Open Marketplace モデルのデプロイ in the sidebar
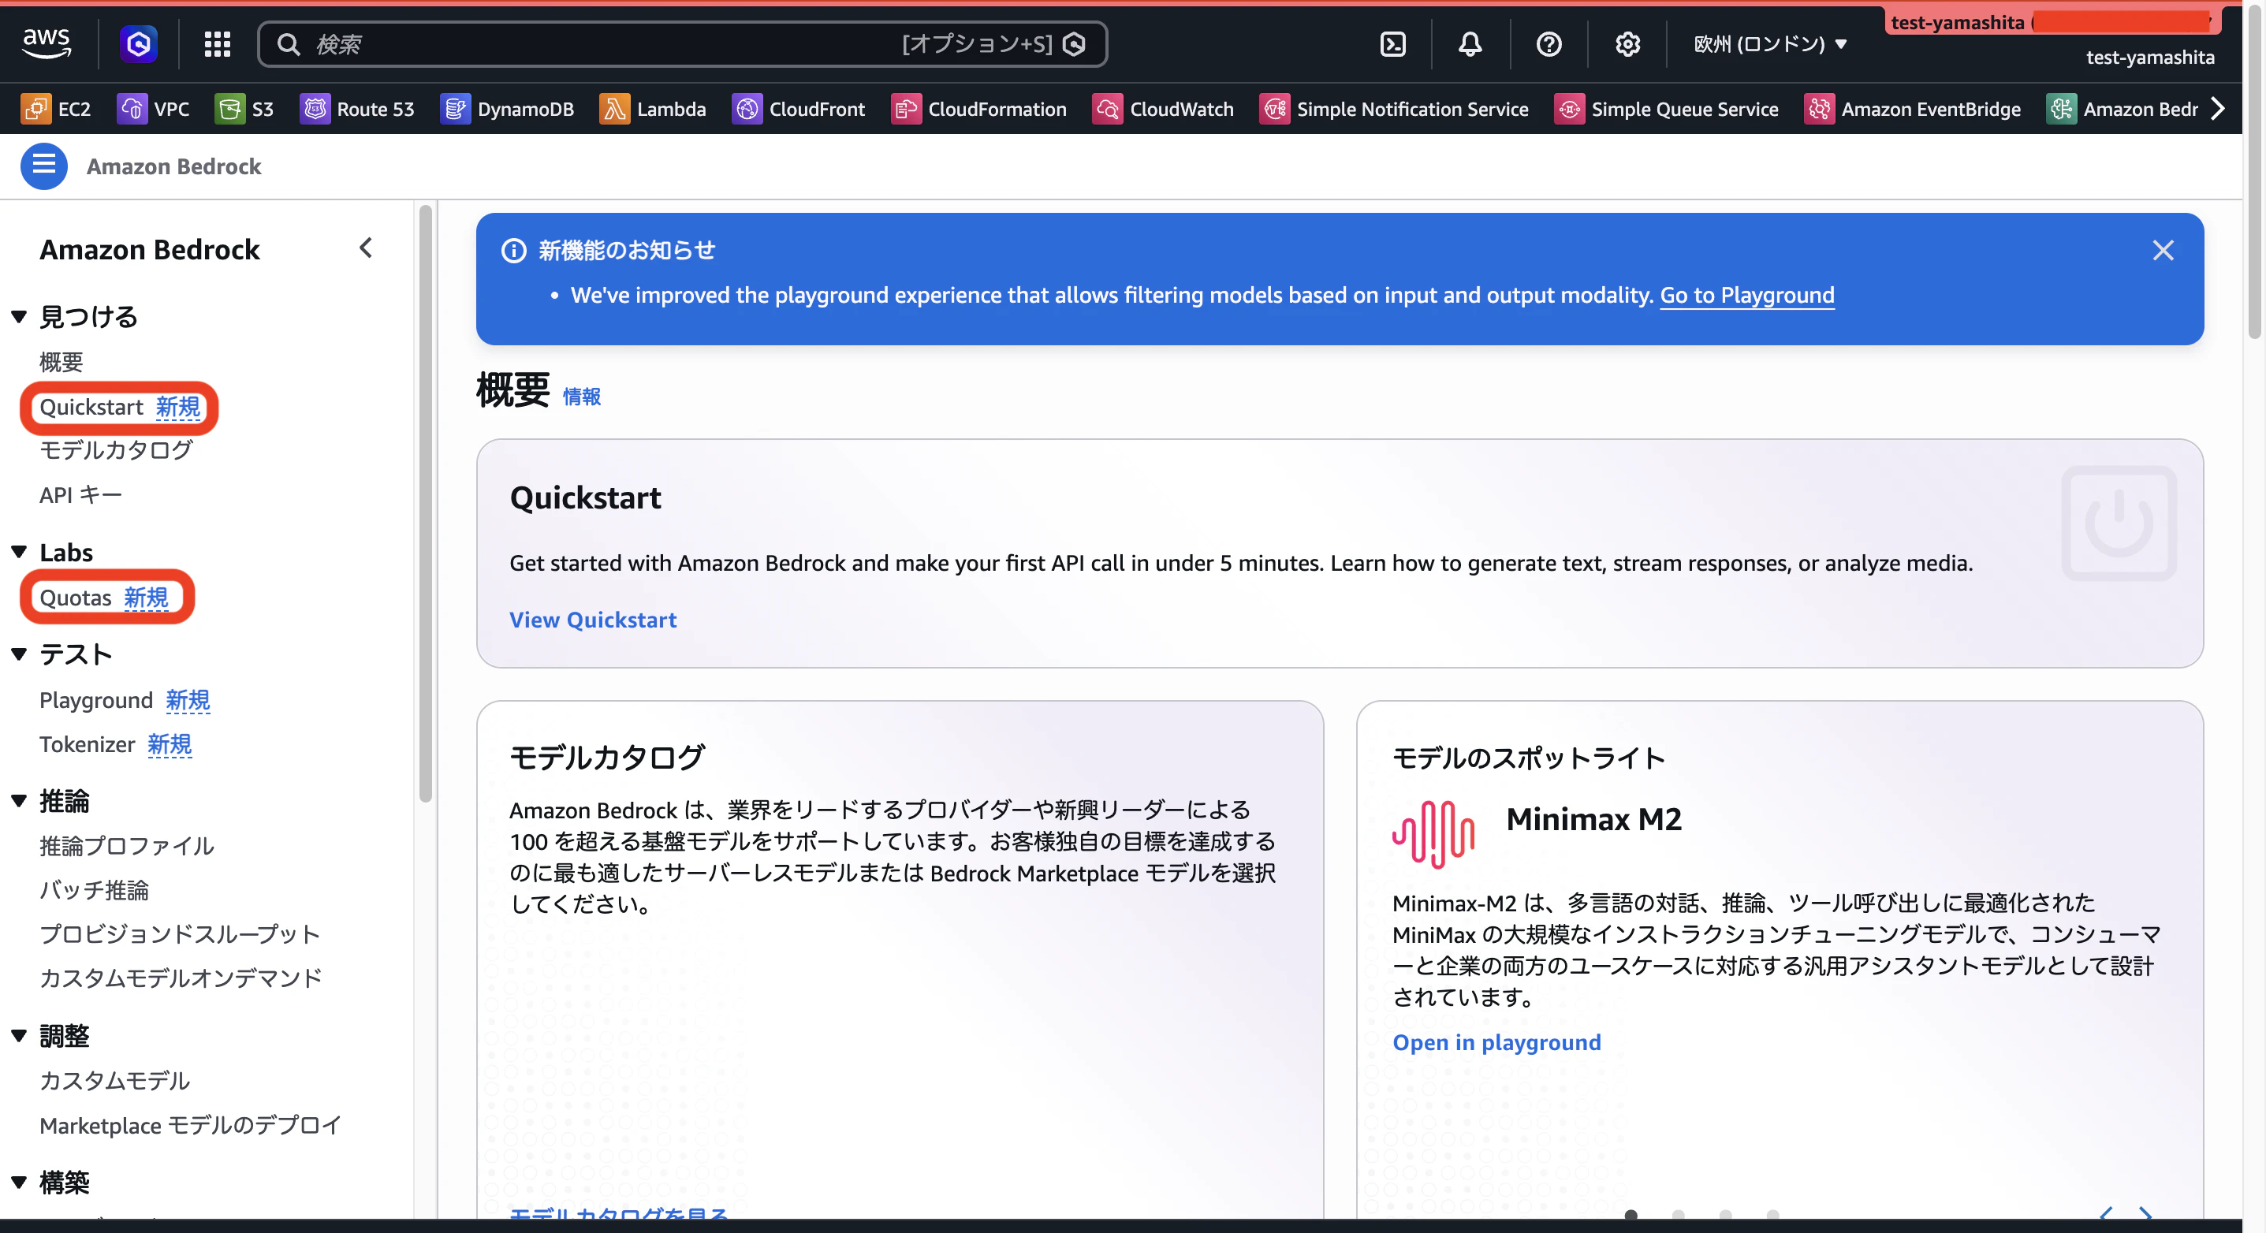Image resolution: width=2266 pixels, height=1233 pixels. (x=191, y=1125)
